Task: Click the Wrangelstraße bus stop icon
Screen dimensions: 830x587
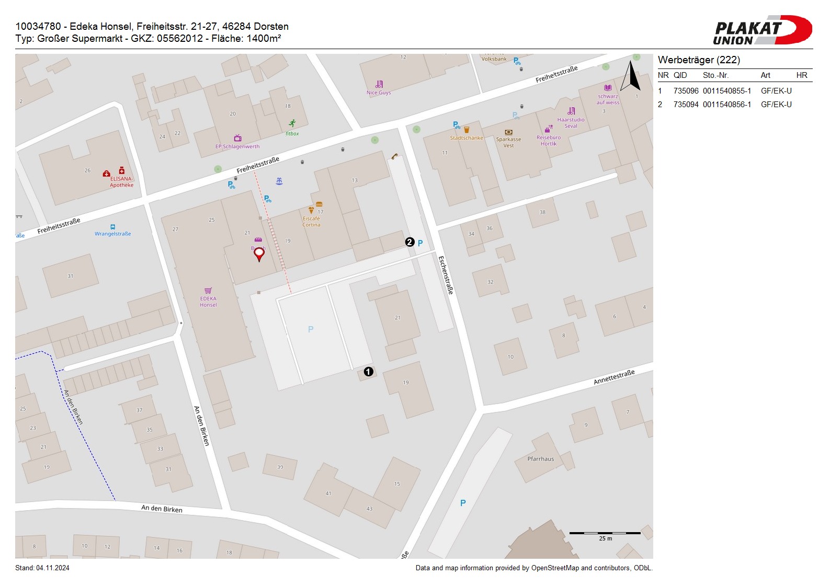Action: (113, 227)
